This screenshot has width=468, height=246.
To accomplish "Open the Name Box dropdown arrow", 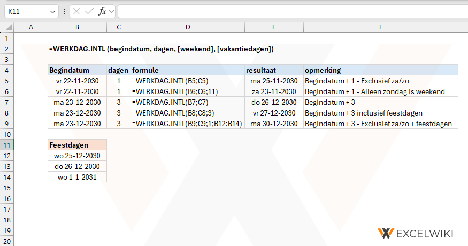I will point(52,12).
